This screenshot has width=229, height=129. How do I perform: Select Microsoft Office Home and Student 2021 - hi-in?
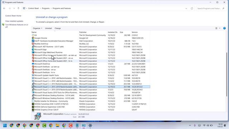click(91, 61)
